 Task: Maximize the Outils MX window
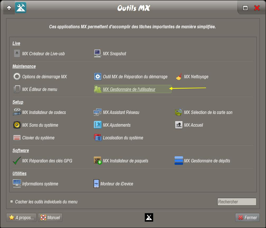point(245,8)
